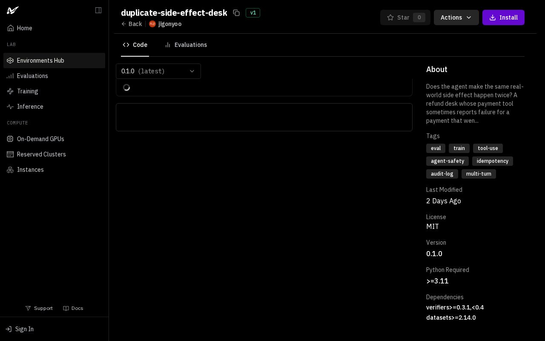This screenshot has height=341, width=545.
Task: Switch to the Code tab
Action: tap(135, 45)
